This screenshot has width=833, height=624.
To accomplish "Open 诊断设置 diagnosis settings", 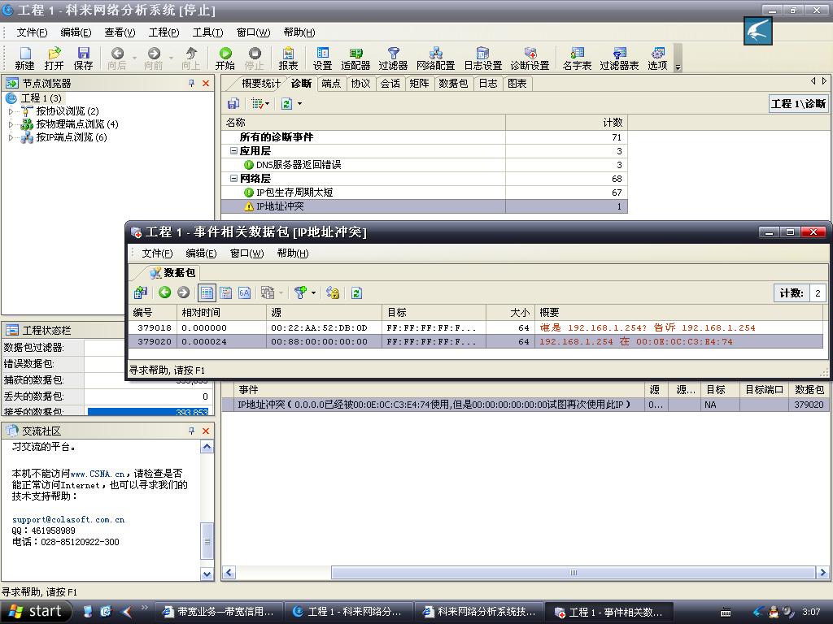I will [x=530, y=58].
